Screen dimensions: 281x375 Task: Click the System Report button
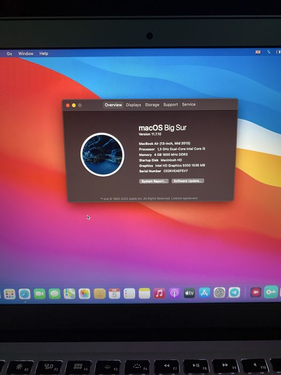tap(154, 181)
